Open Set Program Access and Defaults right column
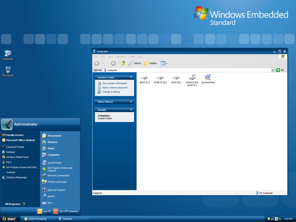Screen dimensions: 296x222 point(58,169)
